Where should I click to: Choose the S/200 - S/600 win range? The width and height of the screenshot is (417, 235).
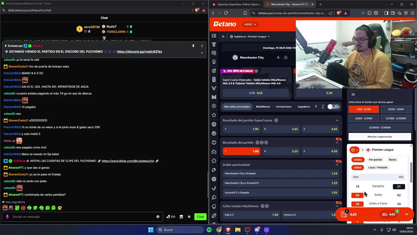pyautogui.click(x=396, y=109)
